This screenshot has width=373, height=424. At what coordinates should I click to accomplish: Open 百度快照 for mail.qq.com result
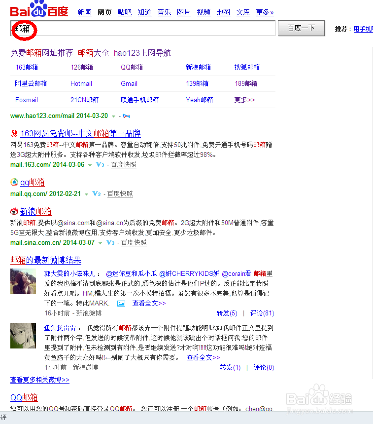[120, 194]
